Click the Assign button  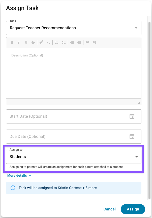point(133,209)
